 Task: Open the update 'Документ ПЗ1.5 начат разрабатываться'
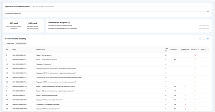[60, 26]
